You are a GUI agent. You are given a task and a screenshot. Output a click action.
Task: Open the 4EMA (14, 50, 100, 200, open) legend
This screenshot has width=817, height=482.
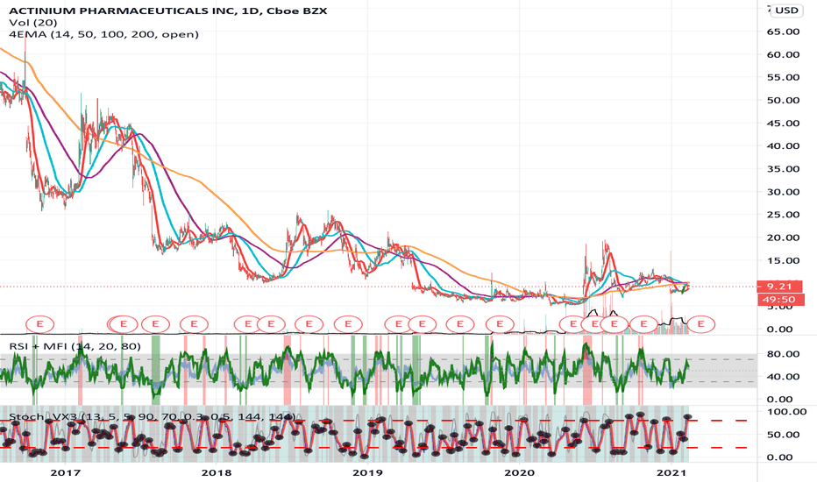[x=103, y=34]
